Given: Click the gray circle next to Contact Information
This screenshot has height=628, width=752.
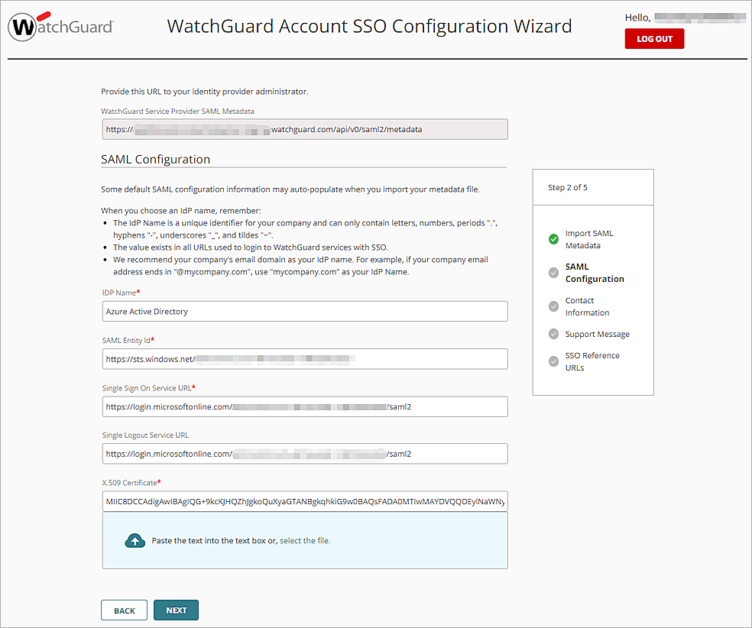Looking at the screenshot, I should 553,306.
